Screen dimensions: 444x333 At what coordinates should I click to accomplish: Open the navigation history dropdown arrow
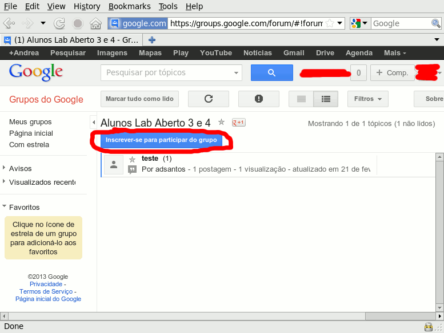(43, 23)
